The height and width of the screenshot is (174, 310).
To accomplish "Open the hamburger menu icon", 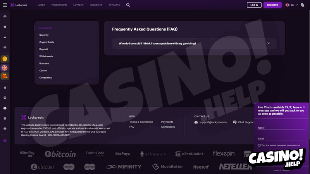I will tap(5, 5).
